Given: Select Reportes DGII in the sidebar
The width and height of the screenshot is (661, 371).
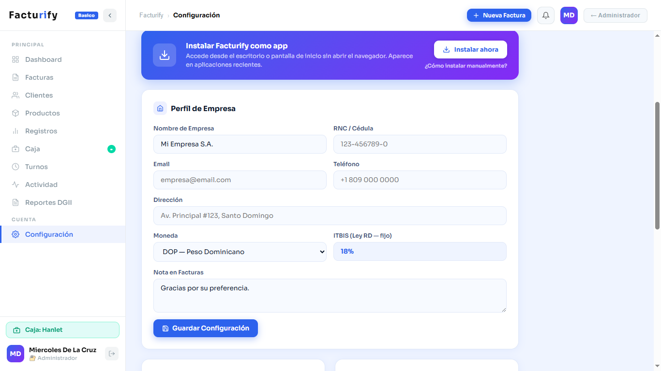Looking at the screenshot, I should 62,202.
